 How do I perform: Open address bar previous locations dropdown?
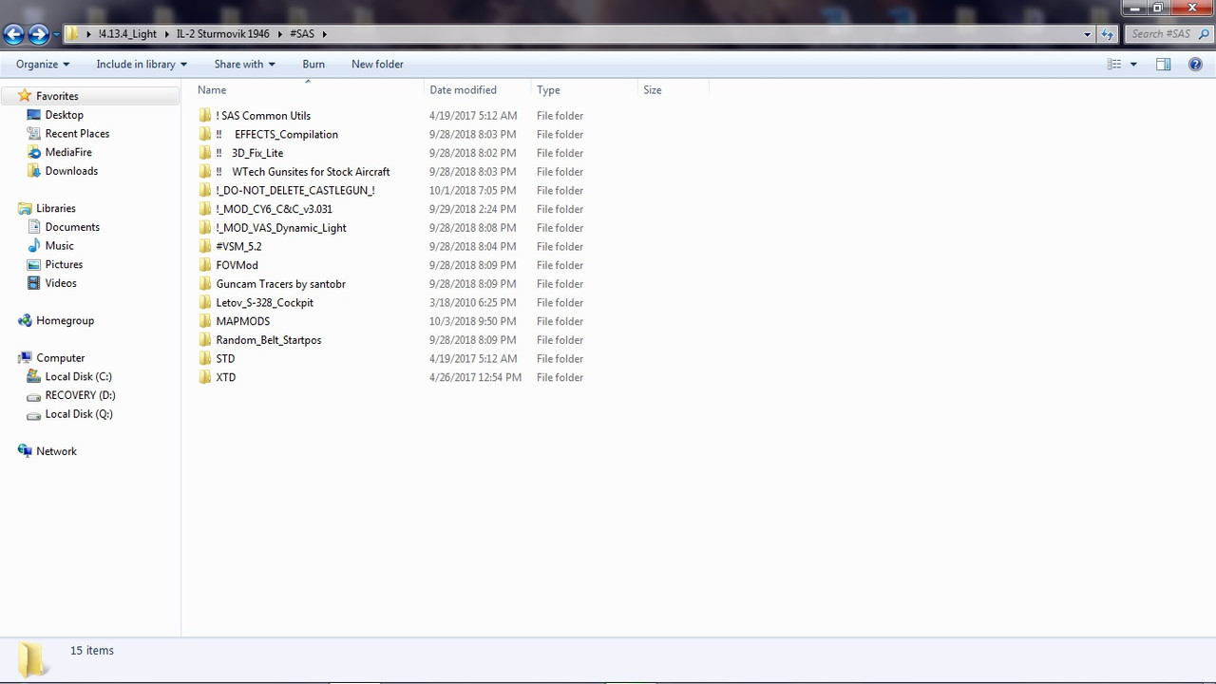1088,34
